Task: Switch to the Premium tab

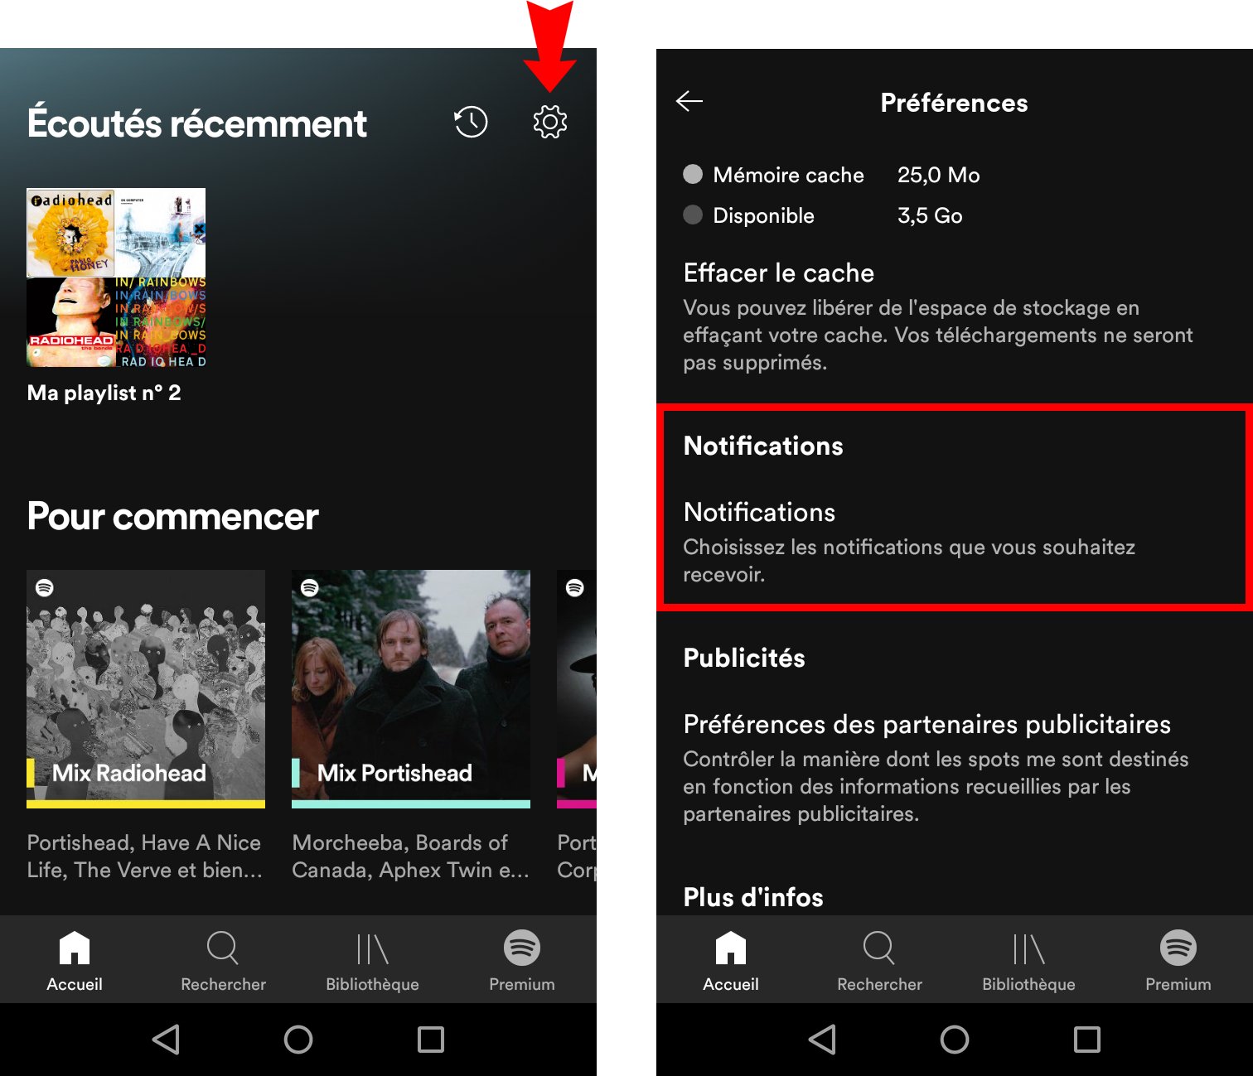Action: click(521, 961)
